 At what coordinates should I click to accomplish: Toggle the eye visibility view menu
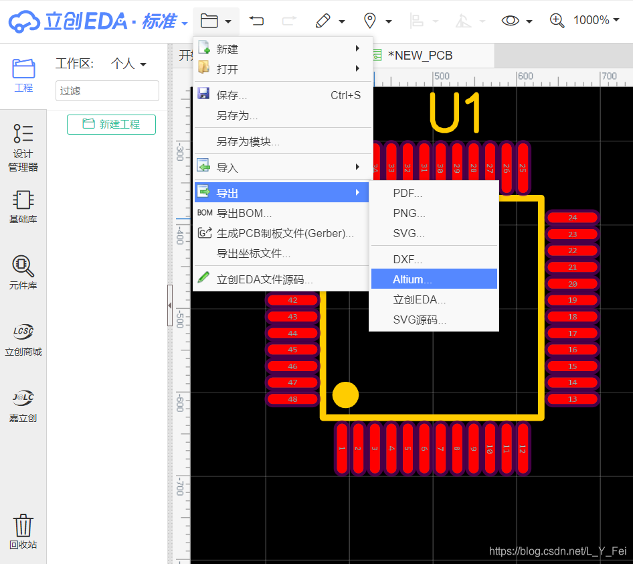(517, 21)
